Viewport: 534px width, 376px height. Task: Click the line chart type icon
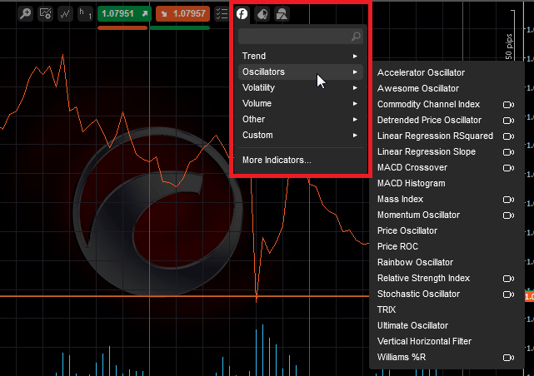click(65, 13)
